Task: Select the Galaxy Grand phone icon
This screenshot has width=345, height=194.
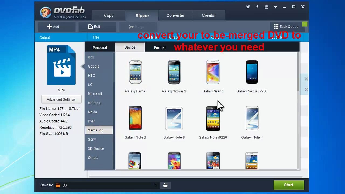Action: (x=213, y=72)
